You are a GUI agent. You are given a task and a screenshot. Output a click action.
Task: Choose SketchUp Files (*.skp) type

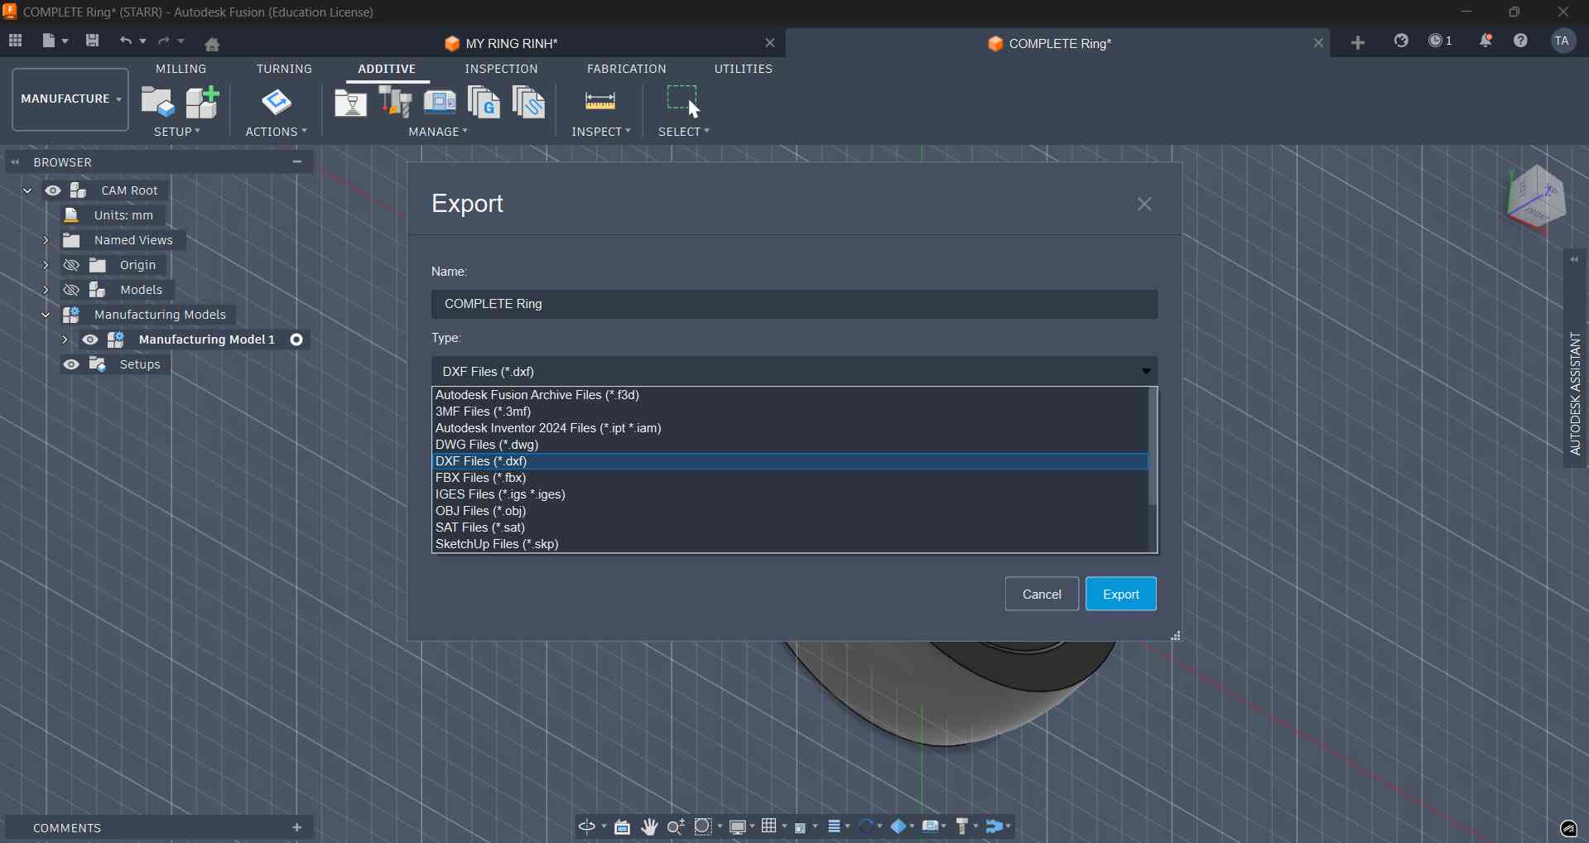[790, 544]
